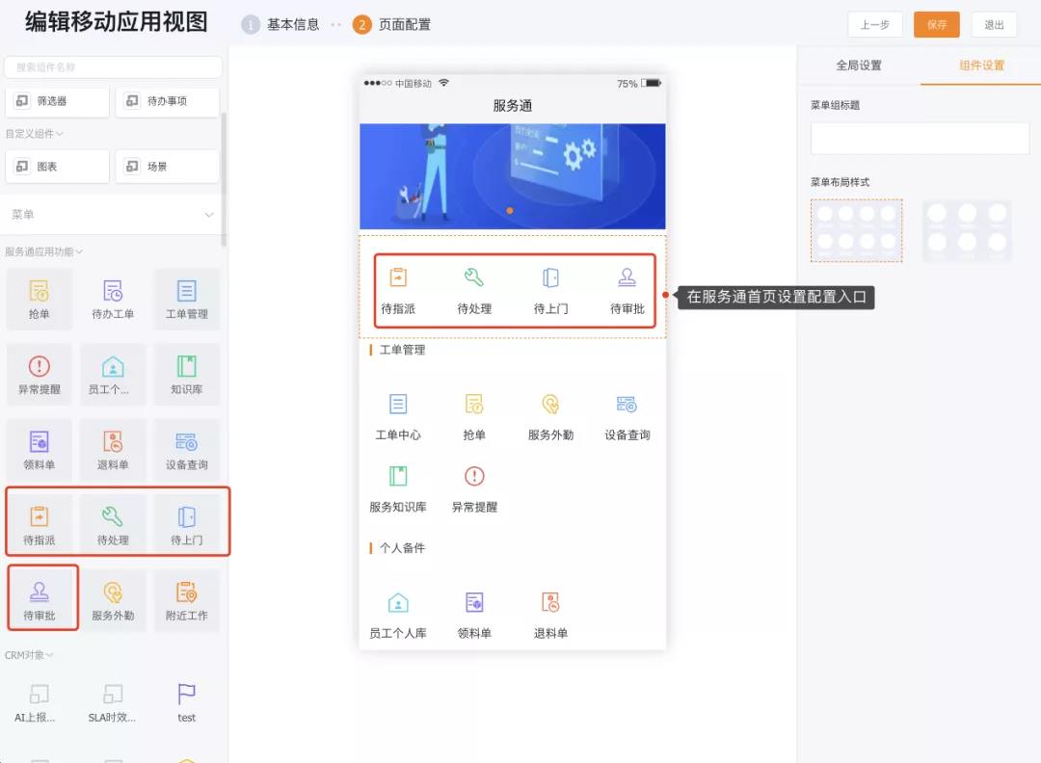Select the AI上报... CRM object
This screenshot has width=1041, height=763.
(40, 702)
